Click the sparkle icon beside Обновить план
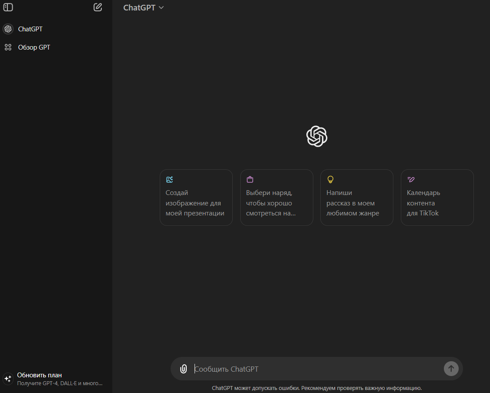 point(8,379)
